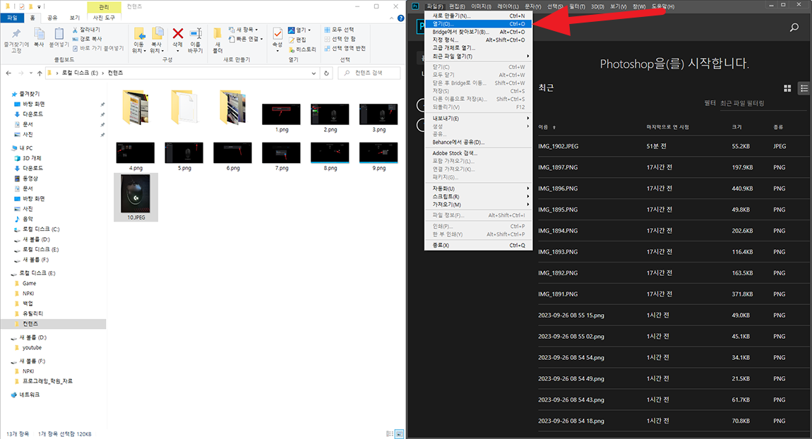812x439 pixels.
Task: Click the Rename (이름 바꾸기) icon
Action: pyautogui.click(x=195, y=34)
